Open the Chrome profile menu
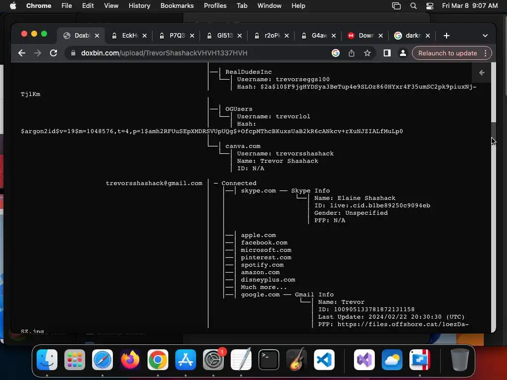 tap(403, 53)
